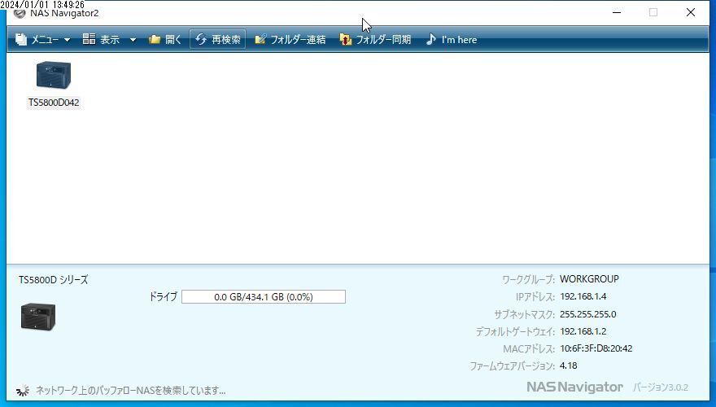Click the ワークグループ label
Screen dimensions: 716x407
528,279
